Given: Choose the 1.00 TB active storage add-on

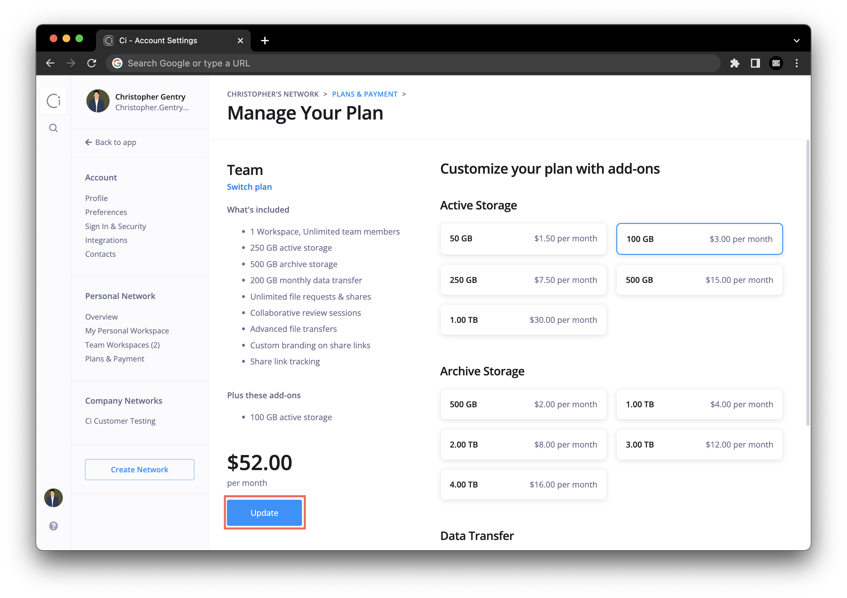Looking at the screenshot, I should (523, 320).
